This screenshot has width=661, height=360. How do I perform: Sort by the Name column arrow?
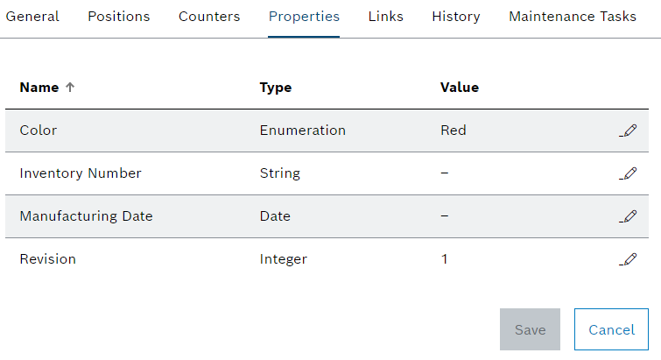click(71, 88)
